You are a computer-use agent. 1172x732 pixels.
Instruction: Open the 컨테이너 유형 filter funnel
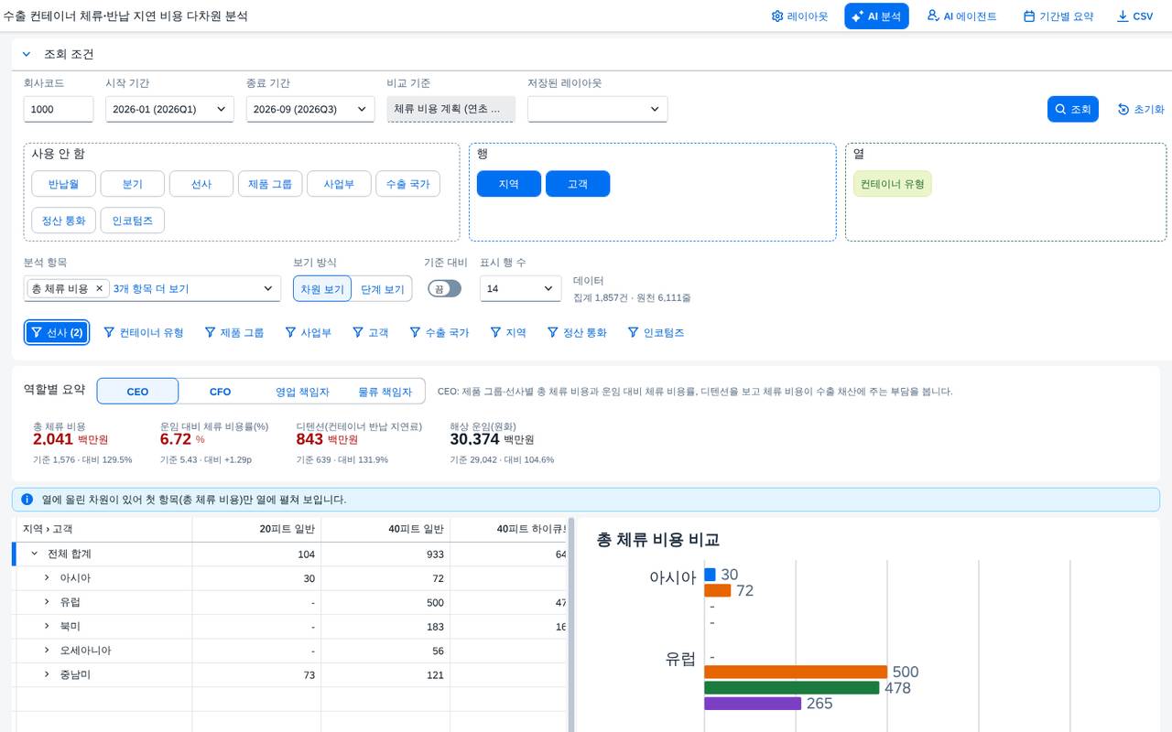[109, 332]
